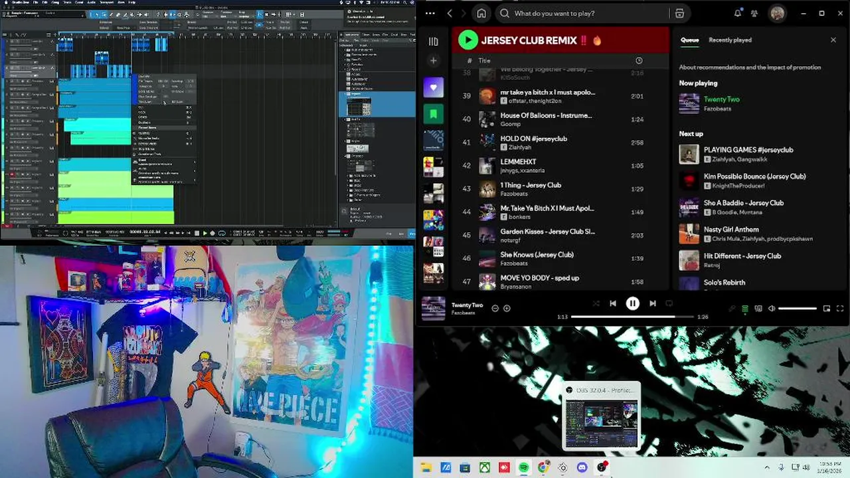Click the Create plus button in sidebar

tap(433, 60)
